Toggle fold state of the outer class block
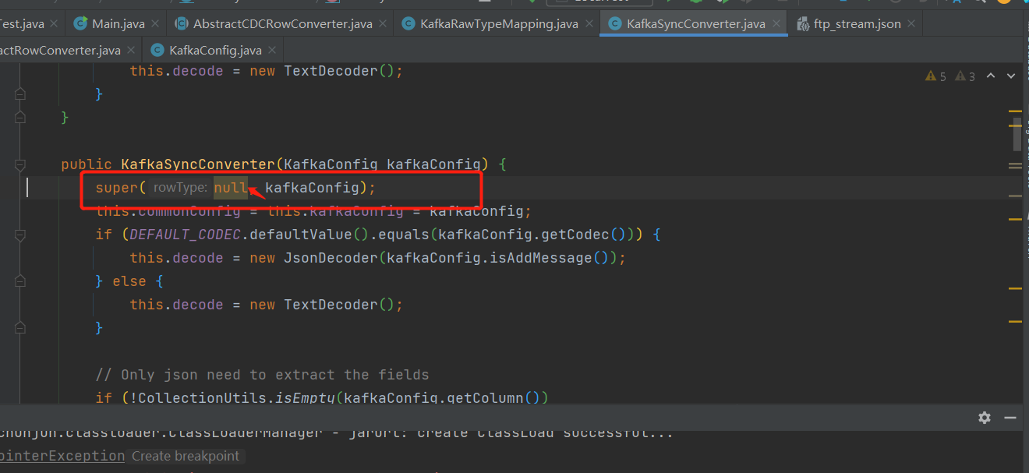The width and height of the screenshot is (1029, 473). point(20,117)
